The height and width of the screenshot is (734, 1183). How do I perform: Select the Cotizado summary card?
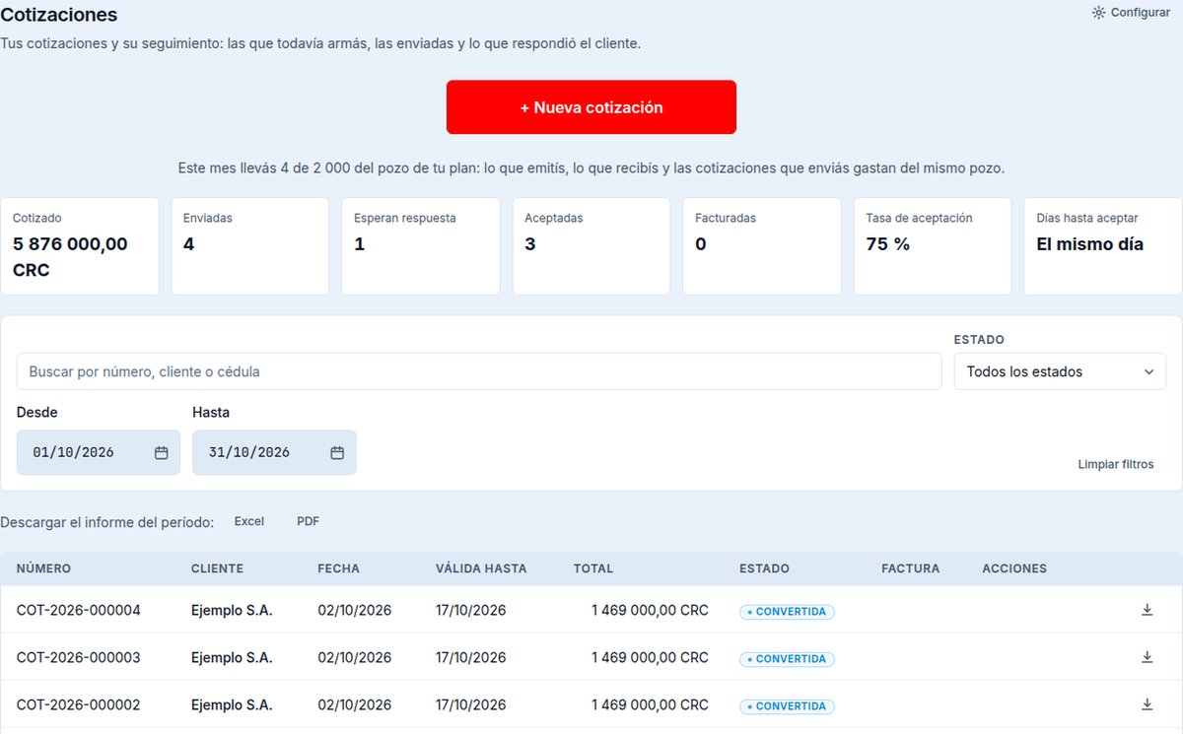(x=80, y=246)
